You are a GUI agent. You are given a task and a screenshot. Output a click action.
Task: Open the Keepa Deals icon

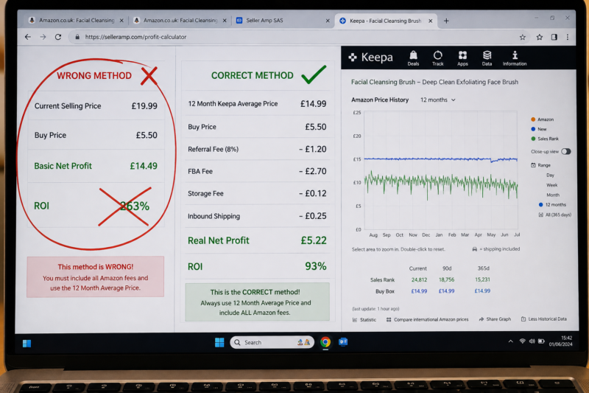click(x=413, y=58)
